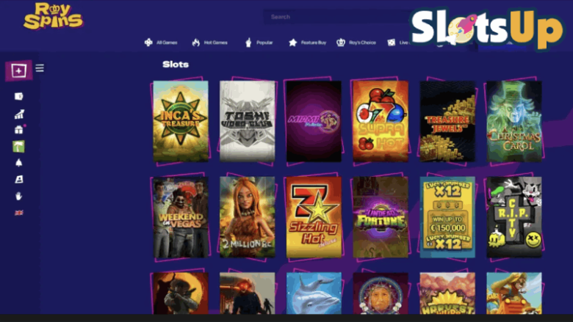
Task: Open the Supra Hot slot game
Action: point(381,121)
